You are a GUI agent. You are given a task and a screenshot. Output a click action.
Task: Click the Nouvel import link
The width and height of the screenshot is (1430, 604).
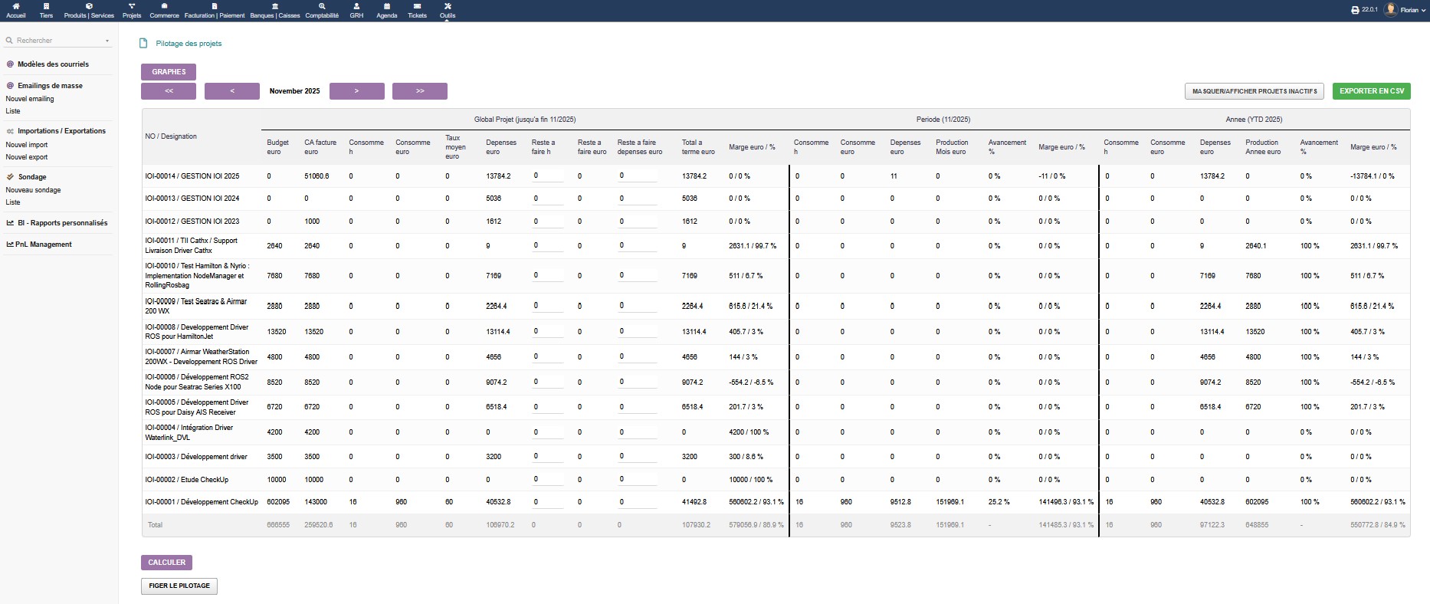click(27, 145)
